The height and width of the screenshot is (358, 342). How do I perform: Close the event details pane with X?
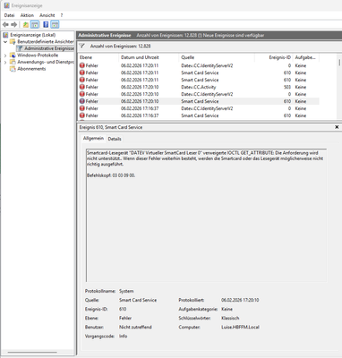(x=337, y=127)
